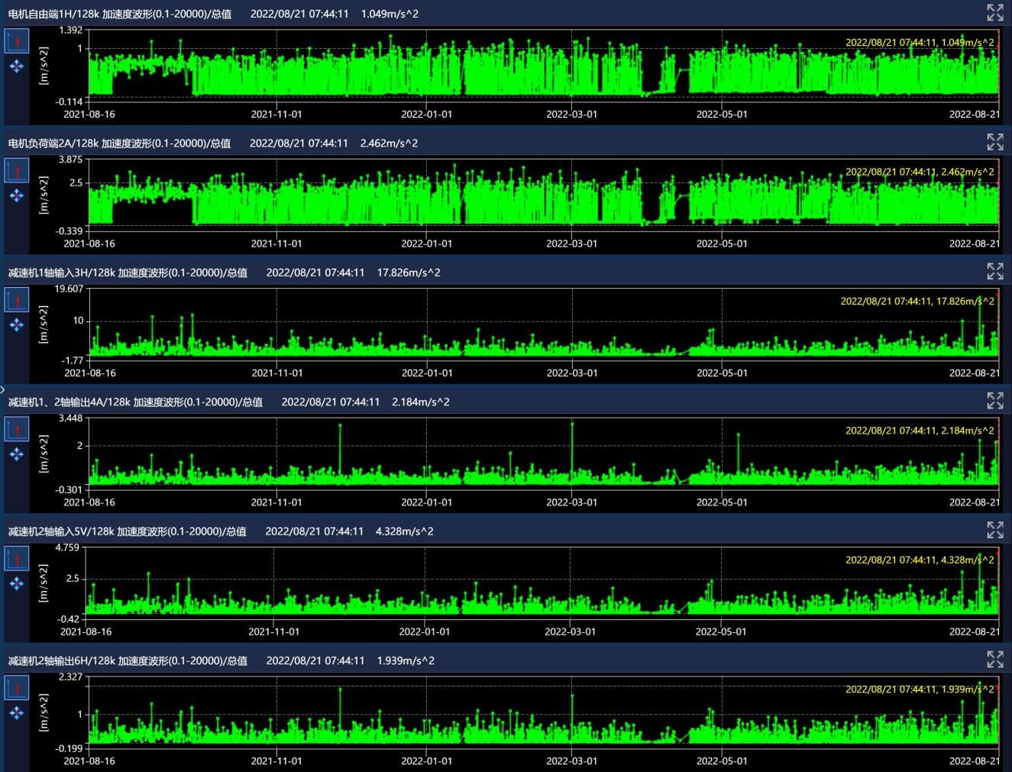This screenshot has width=1012, height=772.
Task: Expand the 减速机1轴输入3H chart to fullscreen
Action: (x=994, y=271)
